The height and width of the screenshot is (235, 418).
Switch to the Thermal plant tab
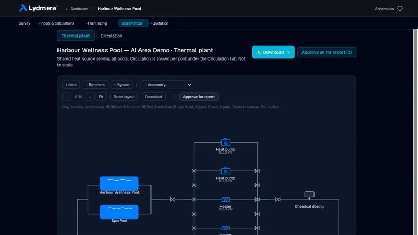[76, 36]
